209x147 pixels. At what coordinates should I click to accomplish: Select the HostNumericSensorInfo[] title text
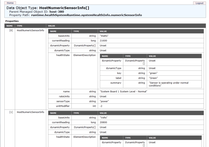click(x=64, y=8)
